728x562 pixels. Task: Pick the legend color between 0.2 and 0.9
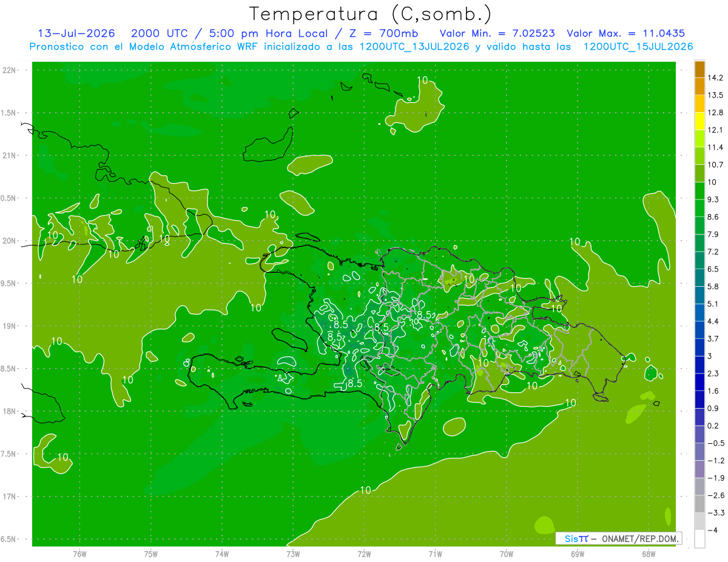(x=699, y=417)
